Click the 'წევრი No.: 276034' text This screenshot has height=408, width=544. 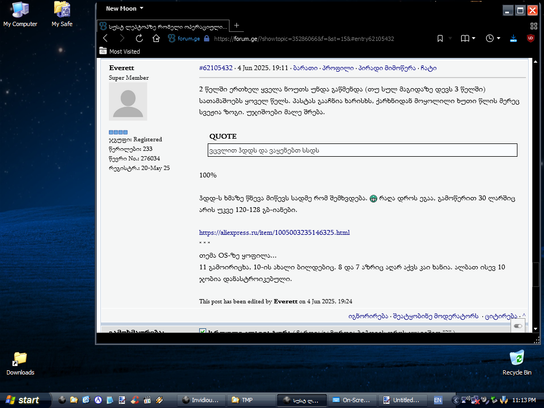134,158
